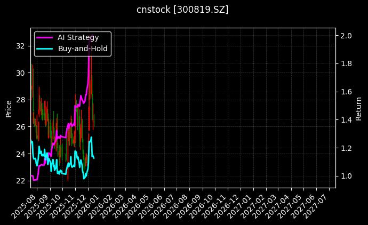Click the Buy-and-Hold legend label
Image resolution: width=368 pixels, height=225 pixels.
(x=83, y=48)
